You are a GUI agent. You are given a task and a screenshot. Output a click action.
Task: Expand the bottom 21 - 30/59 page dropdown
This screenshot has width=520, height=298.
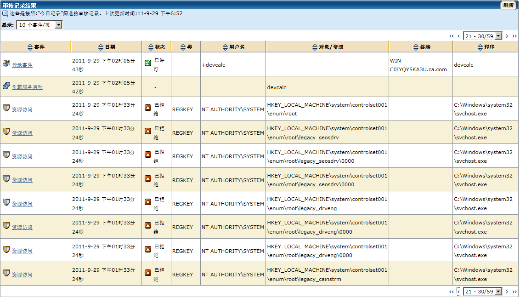[498, 292]
